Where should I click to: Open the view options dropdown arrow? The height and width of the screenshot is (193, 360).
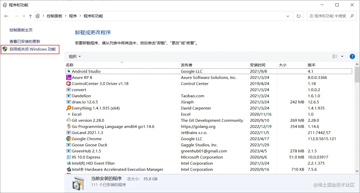pos(342,56)
